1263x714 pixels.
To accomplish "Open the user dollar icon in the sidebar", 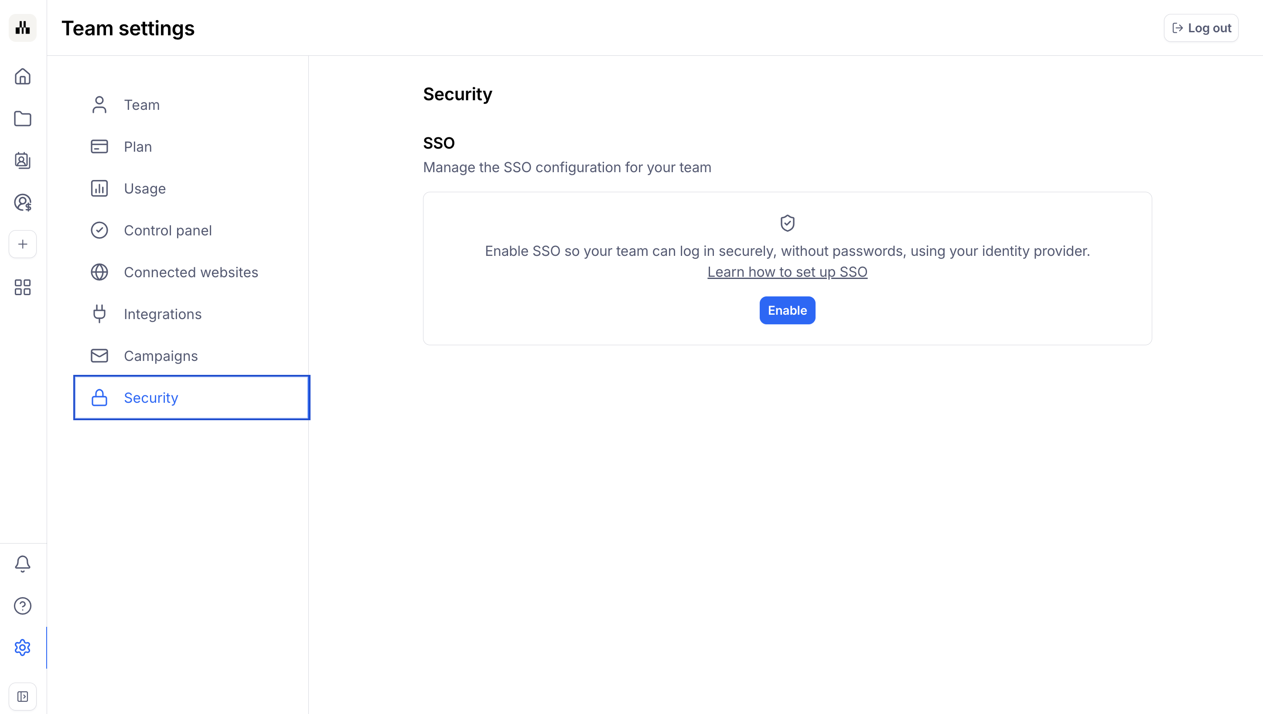I will (23, 203).
